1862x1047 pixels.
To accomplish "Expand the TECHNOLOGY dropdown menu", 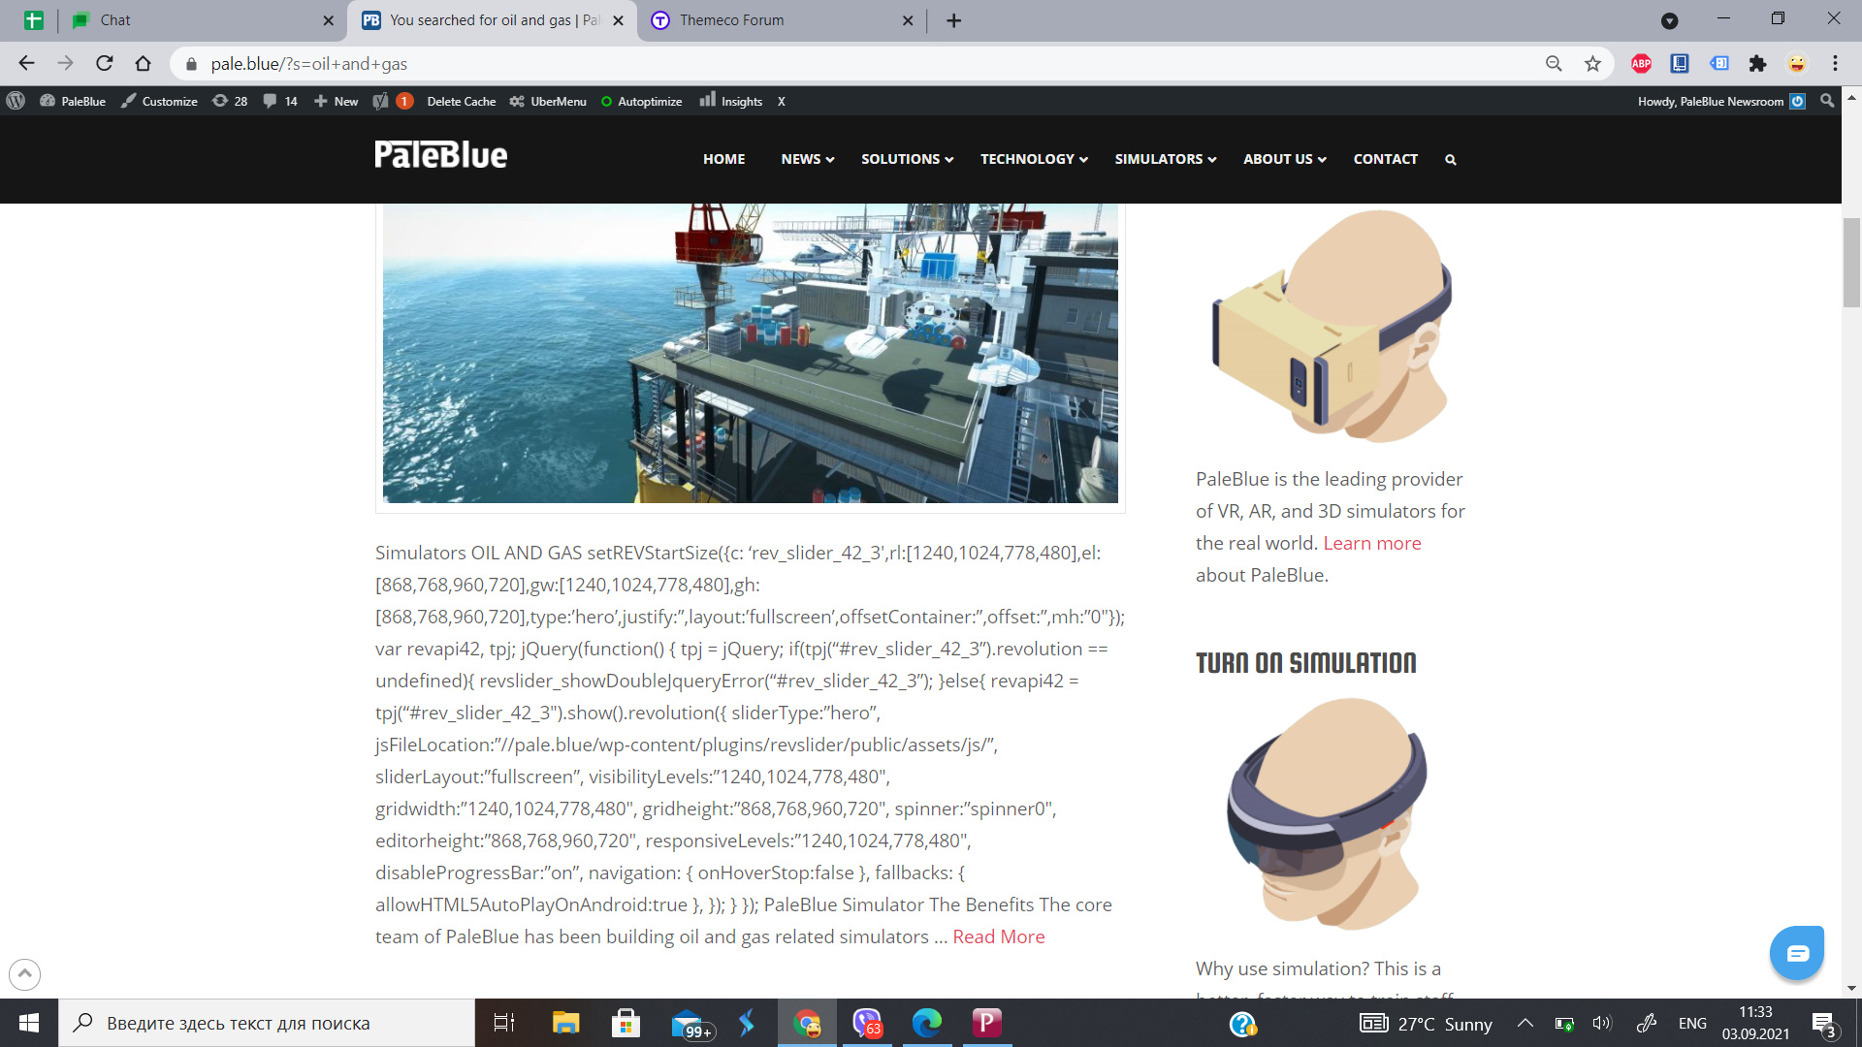I will click(1033, 159).
